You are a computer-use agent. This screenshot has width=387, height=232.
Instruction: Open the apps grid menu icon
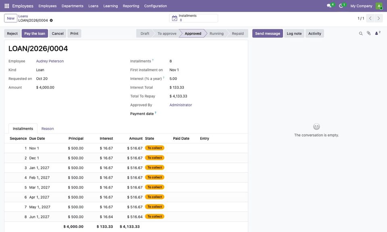click(x=7, y=6)
